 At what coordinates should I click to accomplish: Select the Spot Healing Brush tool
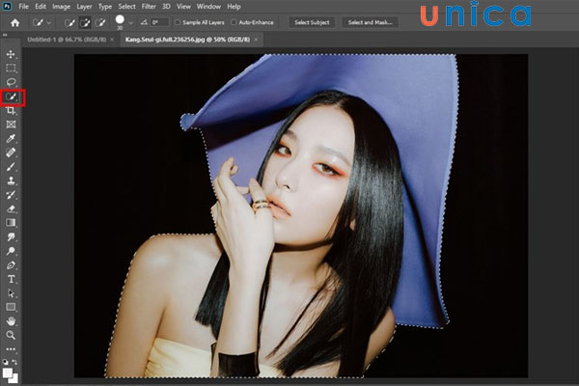[11, 152]
